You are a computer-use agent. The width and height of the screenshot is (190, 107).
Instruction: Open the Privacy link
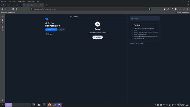(x=132, y=43)
